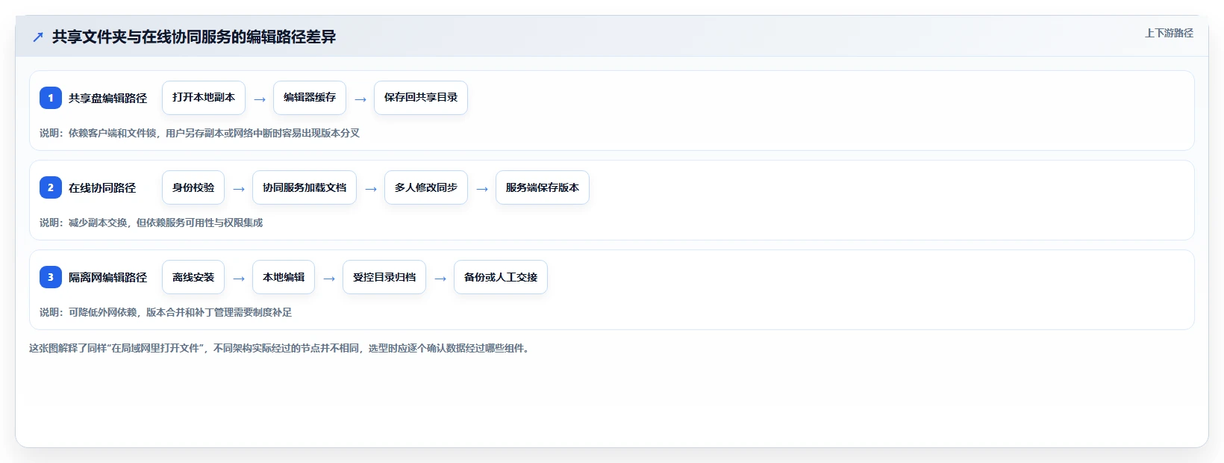Click the 保存回共享目录 step box
The width and height of the screenshot is (1224, 463).
coord(421,98)
